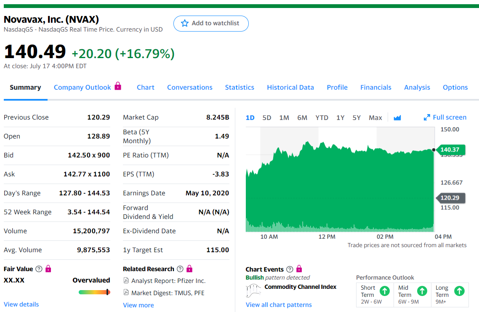The height and width of the screenshot is (312, 479).
Task: Open Analyst Report: Pfizer Inc. link
Action: (x=168, y=280)
